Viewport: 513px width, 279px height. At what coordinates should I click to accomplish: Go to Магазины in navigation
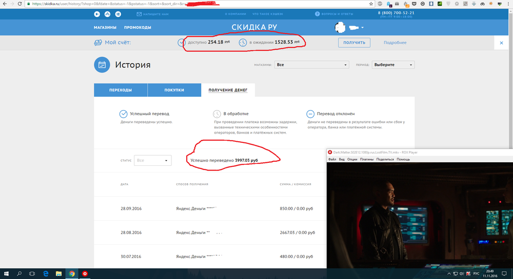pyautogui.click(x=105, y=28)
